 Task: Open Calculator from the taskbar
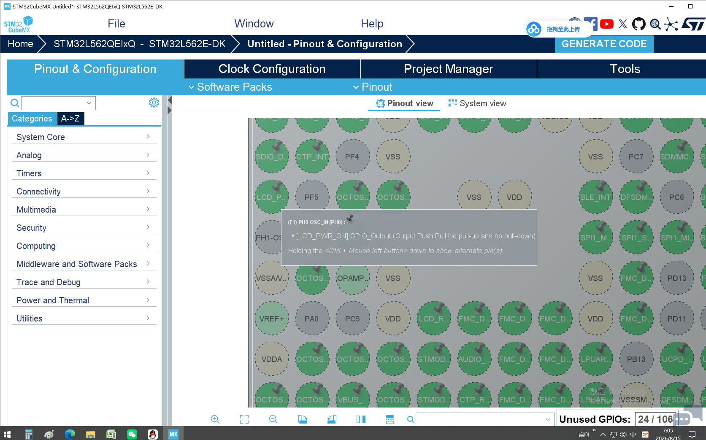[x=29, y=434]
